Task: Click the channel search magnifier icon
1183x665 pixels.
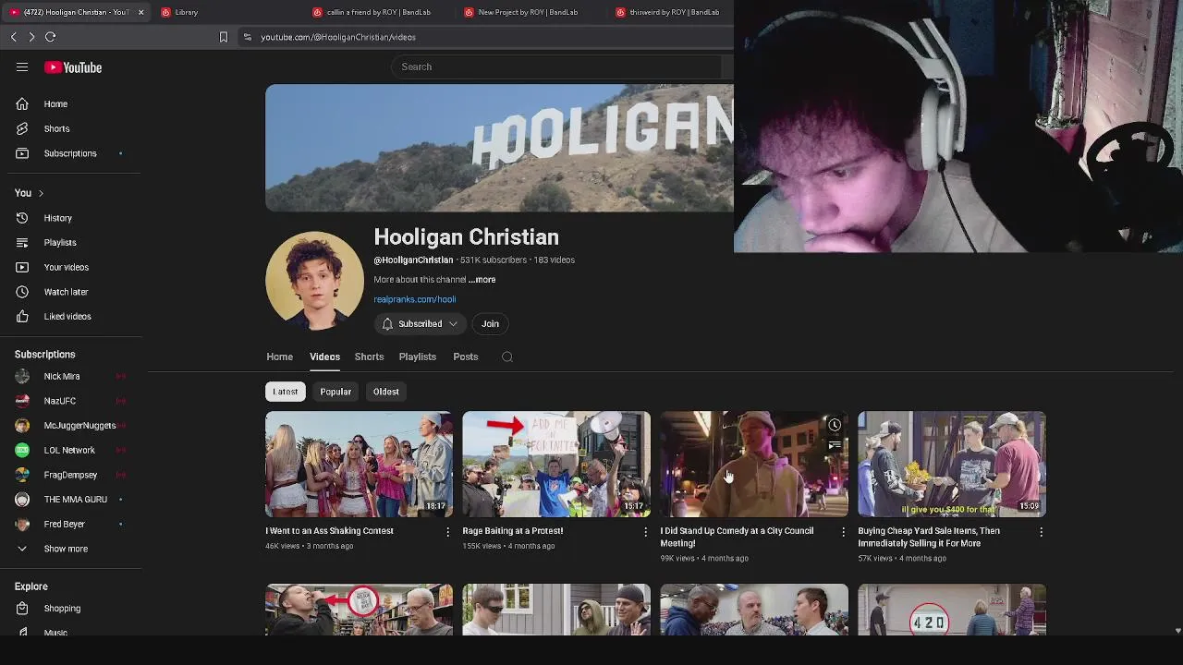Action: (x=507, y=357)
